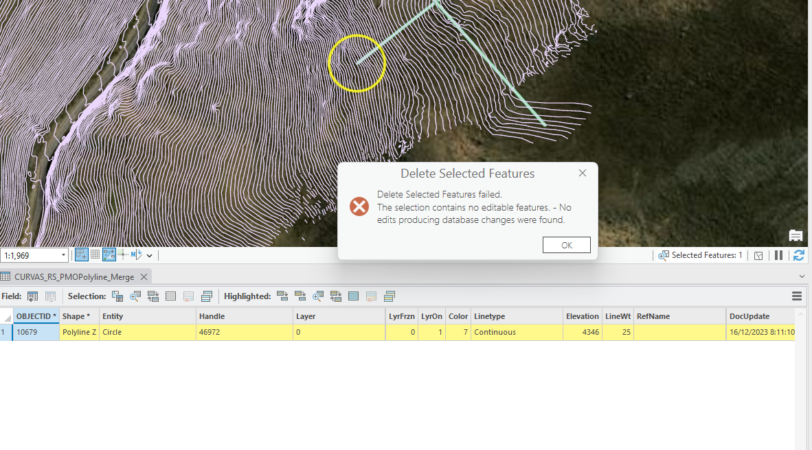The height and width of the screenshot is (450, 812).
Task: Copy the selected row
Action: click(x=207, y=296)
